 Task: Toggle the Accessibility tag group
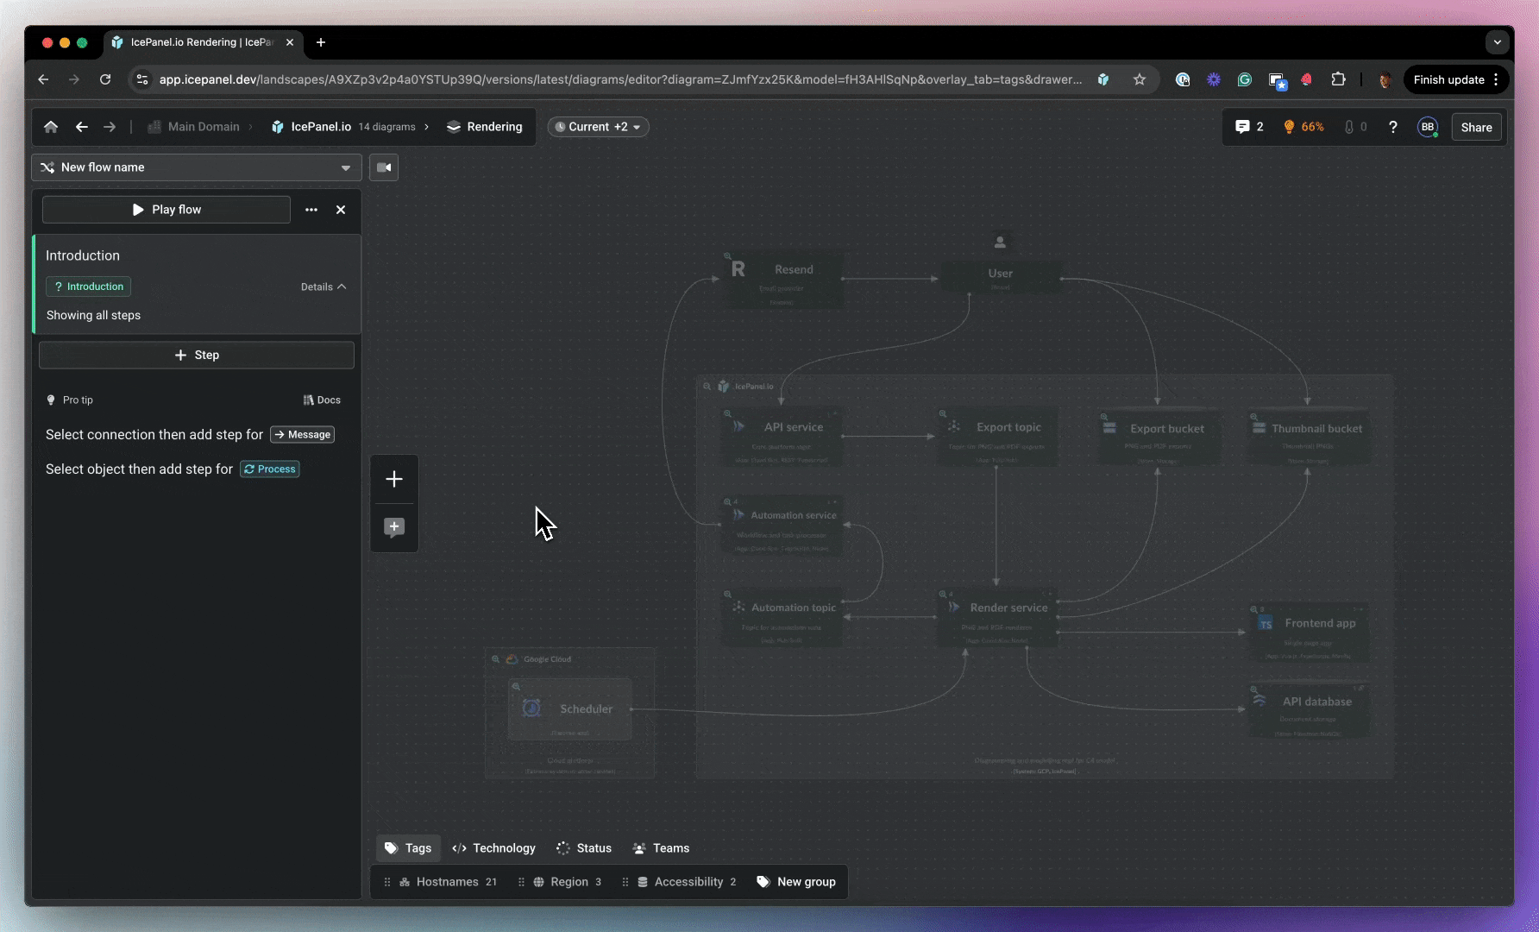click(x=688, y=882)
